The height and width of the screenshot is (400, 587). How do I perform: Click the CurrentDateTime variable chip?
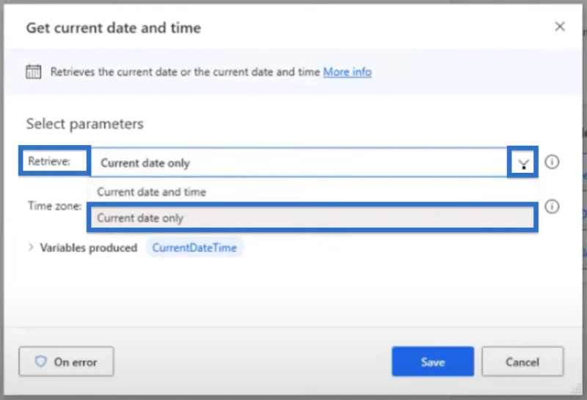(194, 248)
